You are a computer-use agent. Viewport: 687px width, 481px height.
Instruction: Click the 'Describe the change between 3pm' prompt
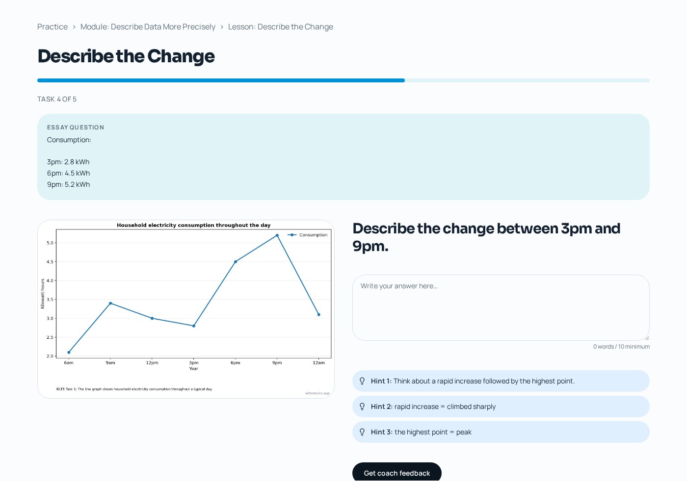pos(486,237)
